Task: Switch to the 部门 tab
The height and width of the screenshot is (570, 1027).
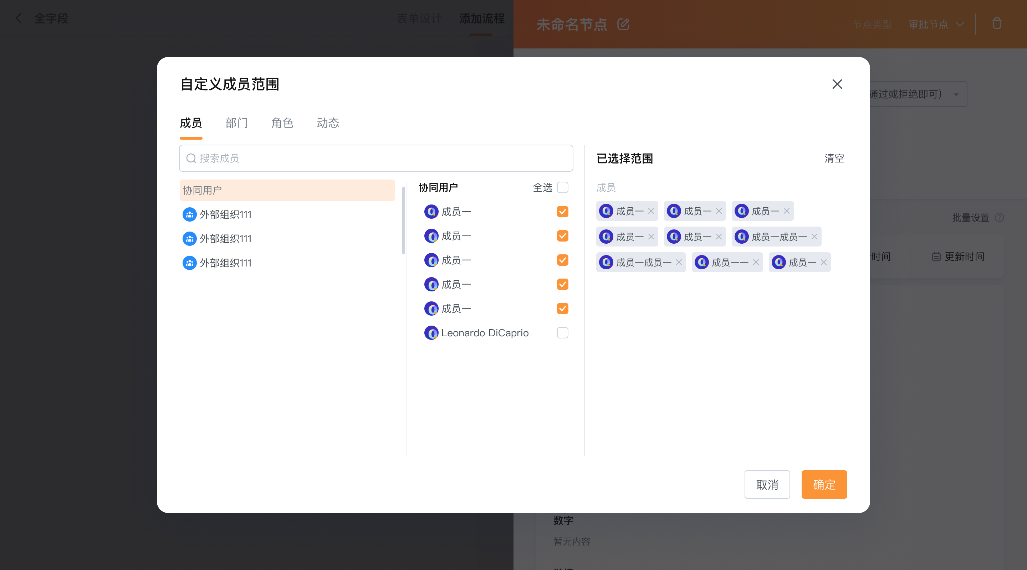Action: point(237,123)
